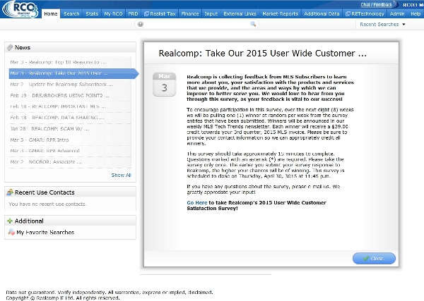Open the Additional Data menu

[x=322, y=14]
